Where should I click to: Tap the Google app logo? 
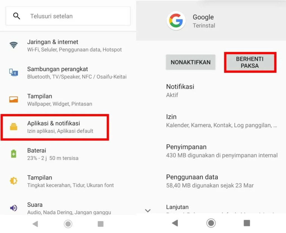tap(176, 21)
